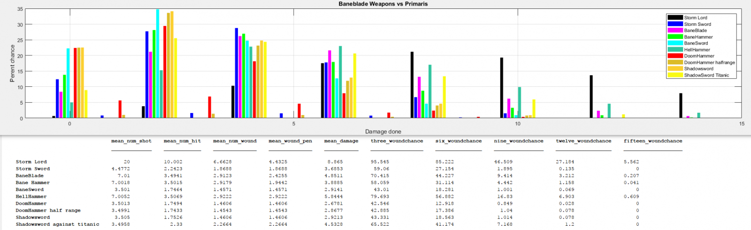751x230 pixels.
Task: Click the Storm Lord mean_damage value 8.865
Action: [x=335, y=162]
